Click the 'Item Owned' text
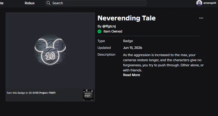 pos(113,32)
